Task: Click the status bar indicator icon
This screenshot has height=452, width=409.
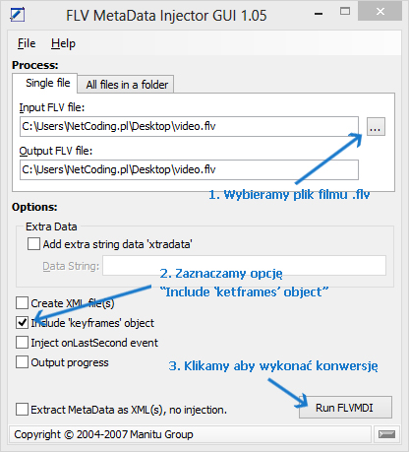Action: coord(386,434)
